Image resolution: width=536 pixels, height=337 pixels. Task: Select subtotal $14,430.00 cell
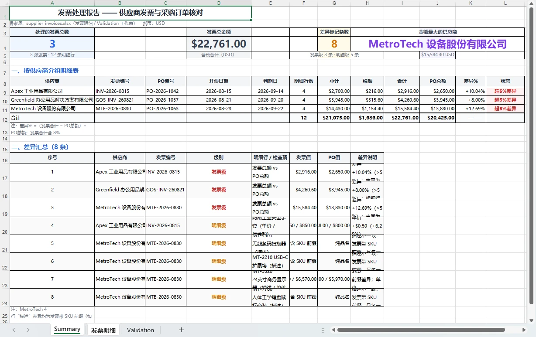pos(334,109)
